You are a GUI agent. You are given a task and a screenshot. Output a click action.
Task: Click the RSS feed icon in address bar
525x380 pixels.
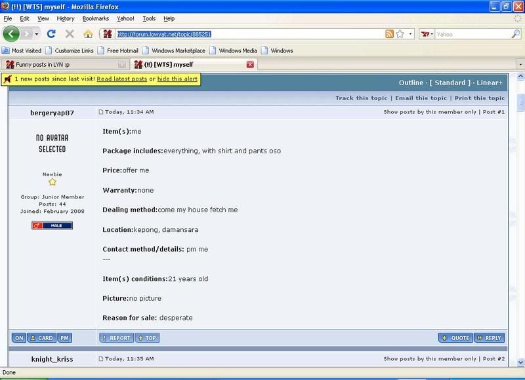tap(389, 33)
